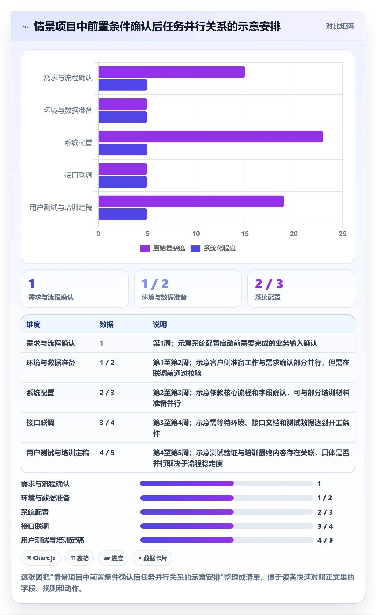Click the blue bar for 接口联调
This screenshot has height=615, width=376.
[x=123, y=182]
